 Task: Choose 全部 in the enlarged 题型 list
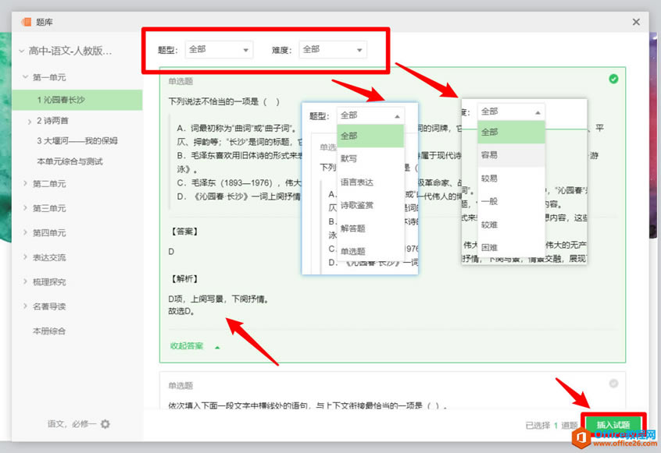[370, 136]
